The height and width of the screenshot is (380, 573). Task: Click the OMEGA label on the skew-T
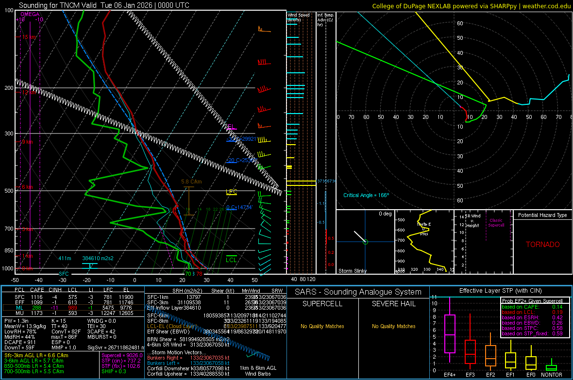click(30, 15)
